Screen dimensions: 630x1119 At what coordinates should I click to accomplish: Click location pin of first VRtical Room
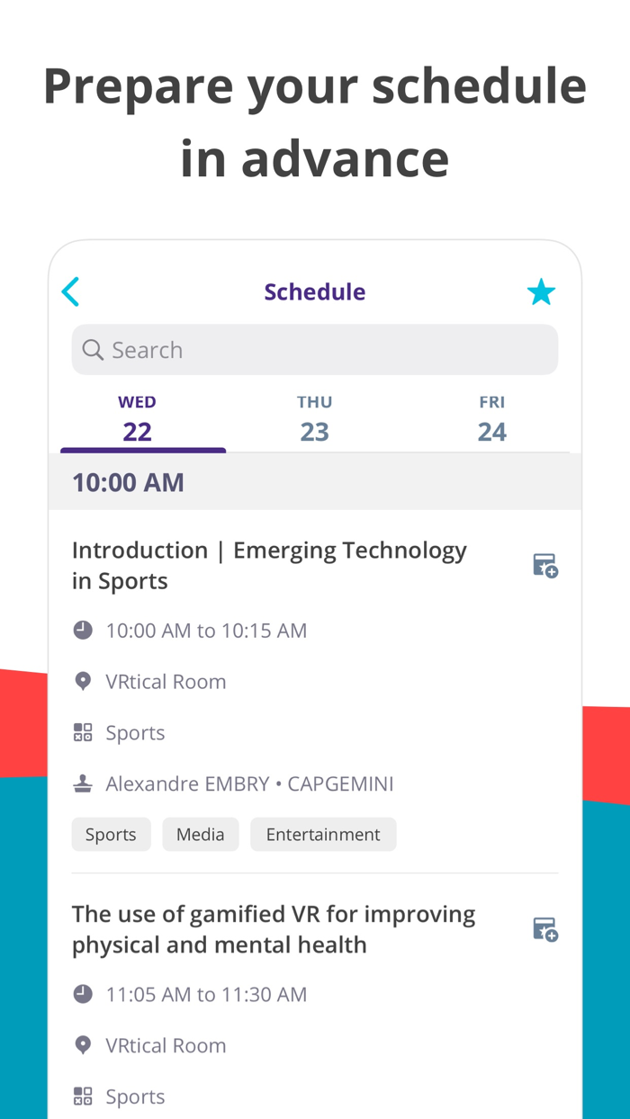[x=83, y=682]
